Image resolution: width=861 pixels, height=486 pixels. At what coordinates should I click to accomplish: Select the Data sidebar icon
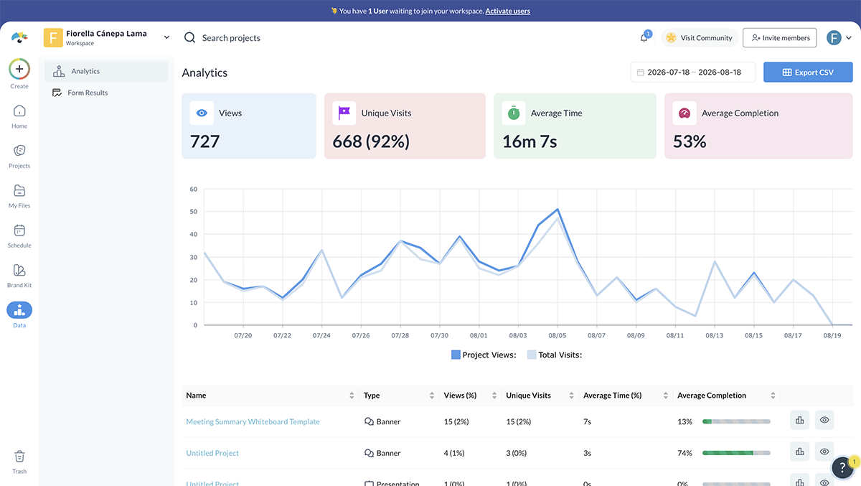click(19, 310)
